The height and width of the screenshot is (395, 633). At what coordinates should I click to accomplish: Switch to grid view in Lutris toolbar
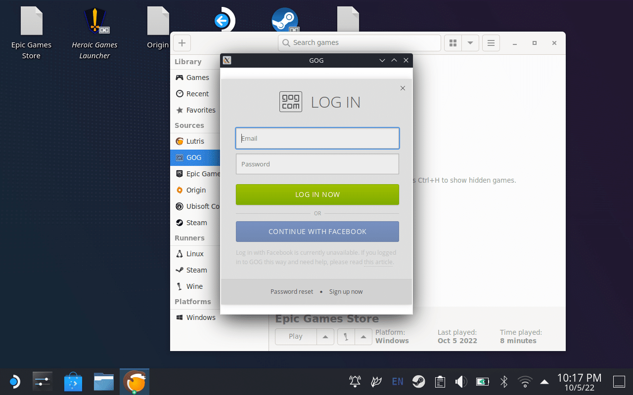453,43
